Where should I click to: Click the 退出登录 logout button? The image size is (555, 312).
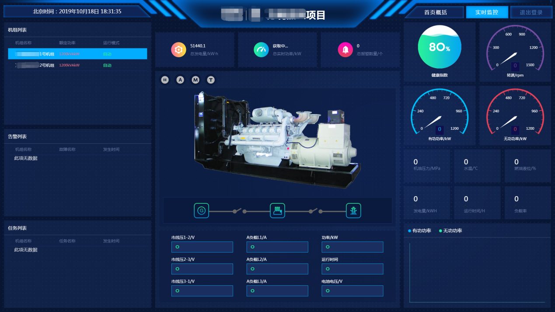pyautogui.click(x=531, y=12)
